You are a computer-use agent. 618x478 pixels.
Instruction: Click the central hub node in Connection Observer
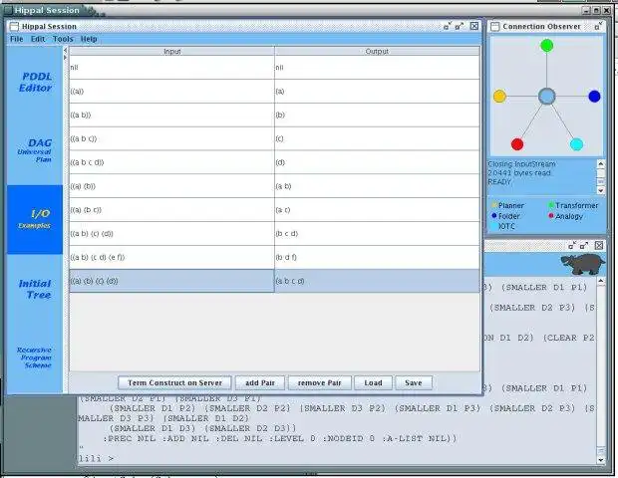(x=546, y=96)
